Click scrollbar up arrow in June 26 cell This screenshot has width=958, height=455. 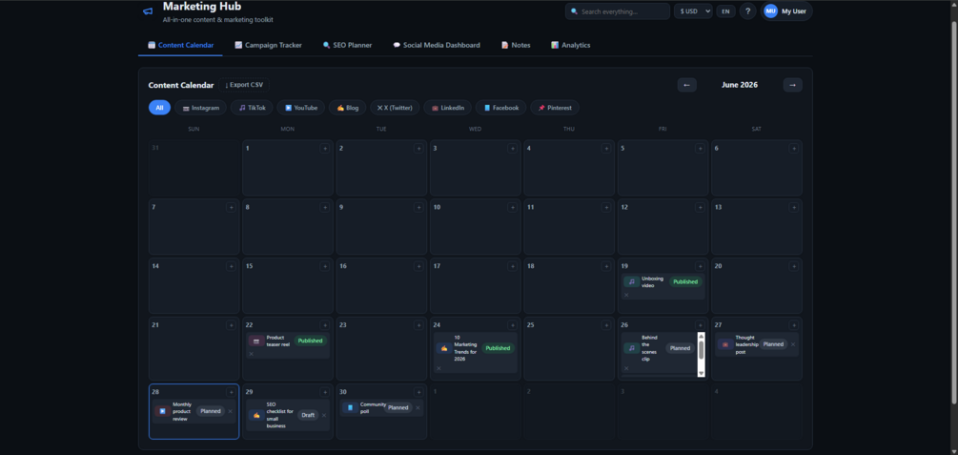[x=702, y=336]
